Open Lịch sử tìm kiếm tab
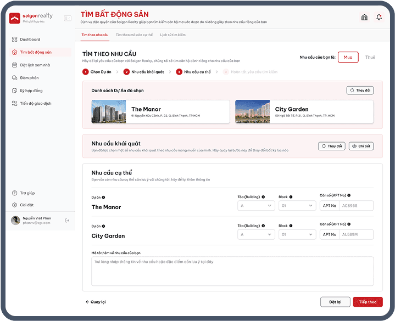The image size is (395, 321). click(173, 35)
